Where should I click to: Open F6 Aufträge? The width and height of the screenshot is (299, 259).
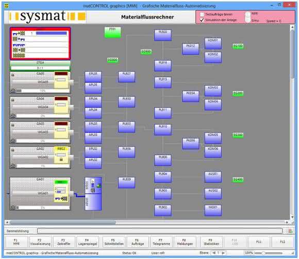point(138,242)
